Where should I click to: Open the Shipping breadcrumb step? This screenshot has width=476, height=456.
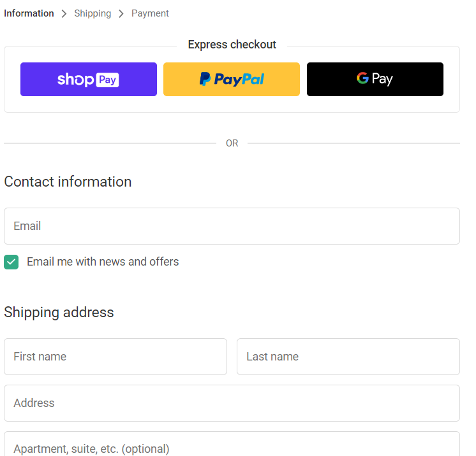coord(93,13)
